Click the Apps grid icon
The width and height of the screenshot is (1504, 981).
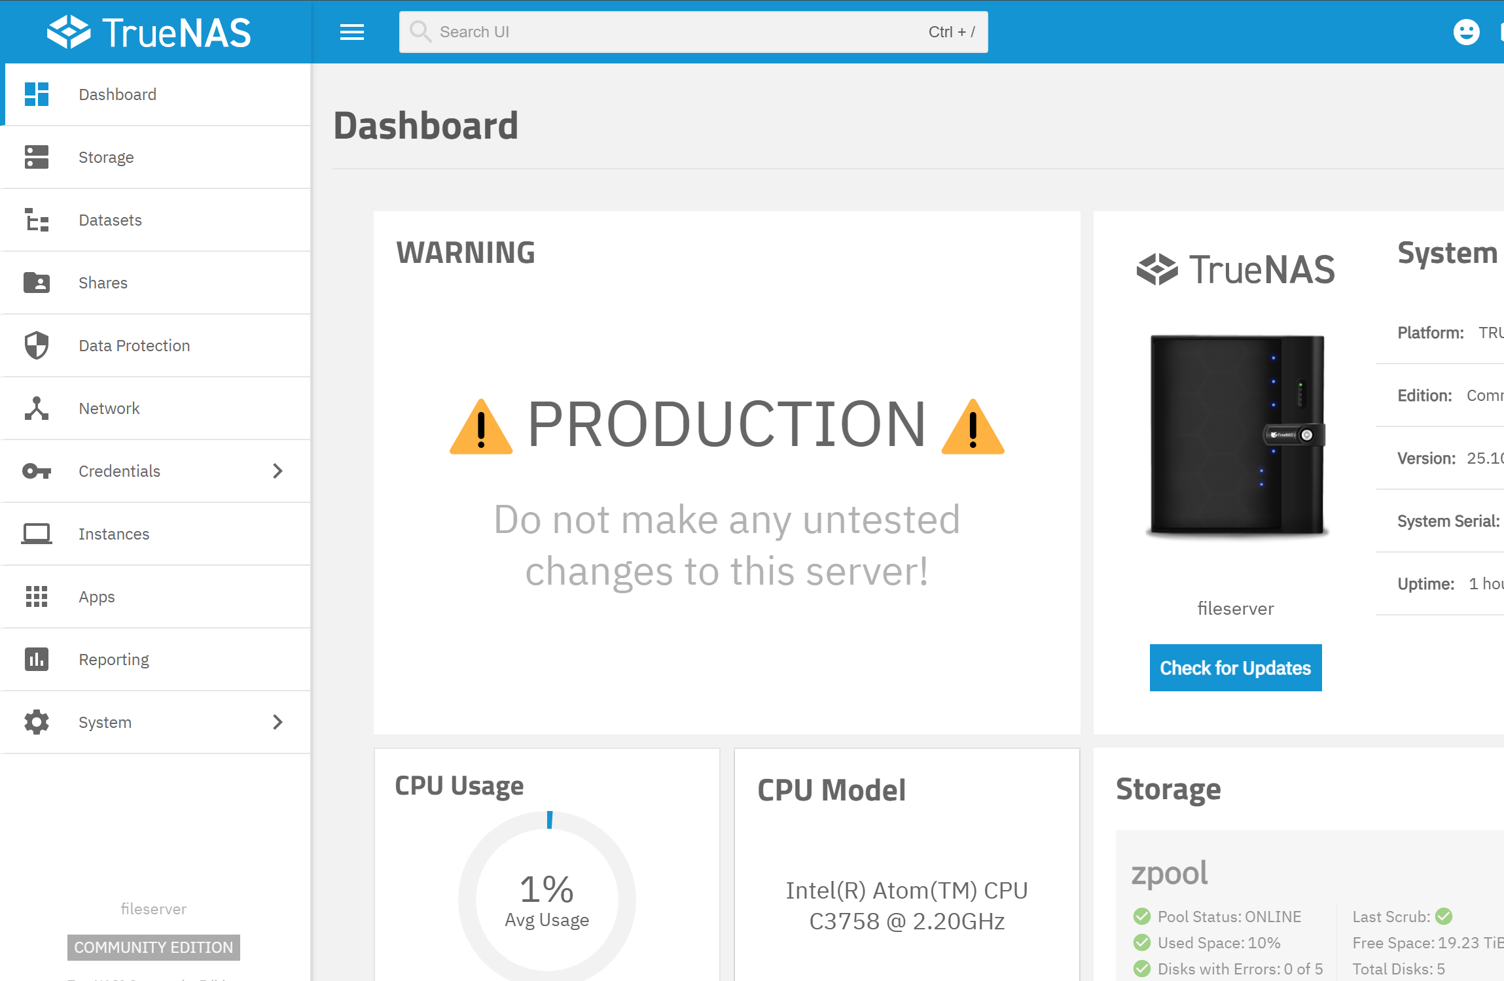tap(37, 596)
